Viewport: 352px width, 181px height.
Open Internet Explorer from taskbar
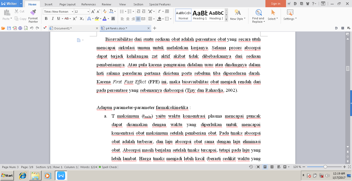coord(23,176)
